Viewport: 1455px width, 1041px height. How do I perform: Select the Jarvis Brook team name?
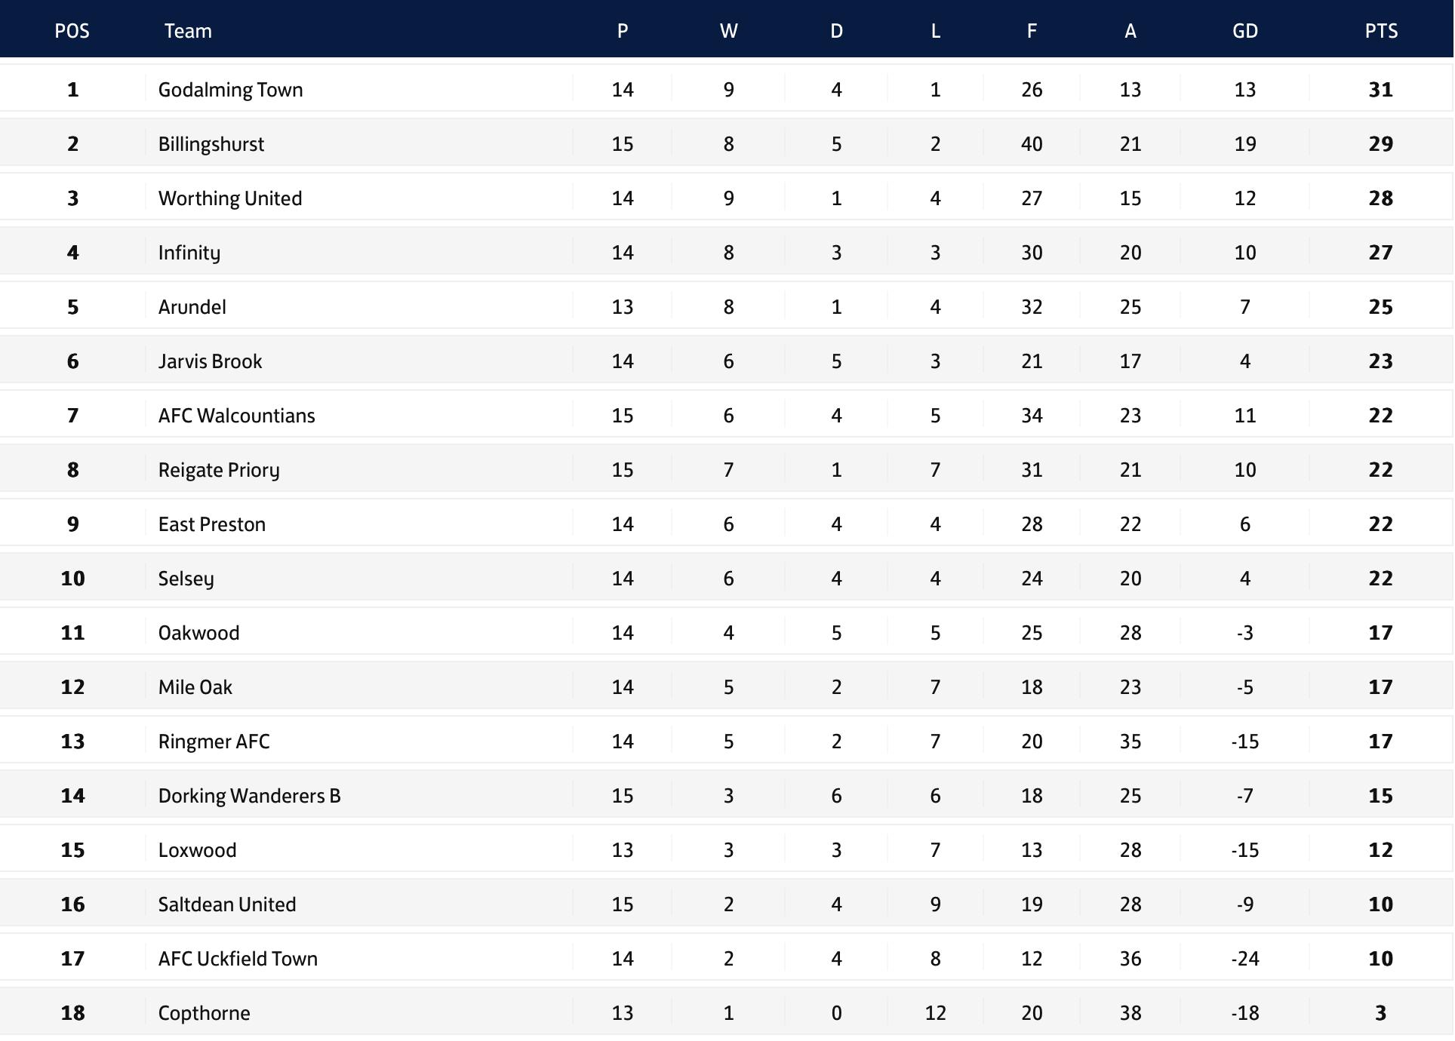pyautogui.click(x=210, y=361)
